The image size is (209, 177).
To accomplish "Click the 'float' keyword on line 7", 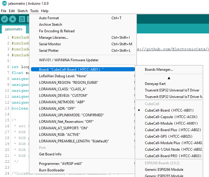I will 17,73.
